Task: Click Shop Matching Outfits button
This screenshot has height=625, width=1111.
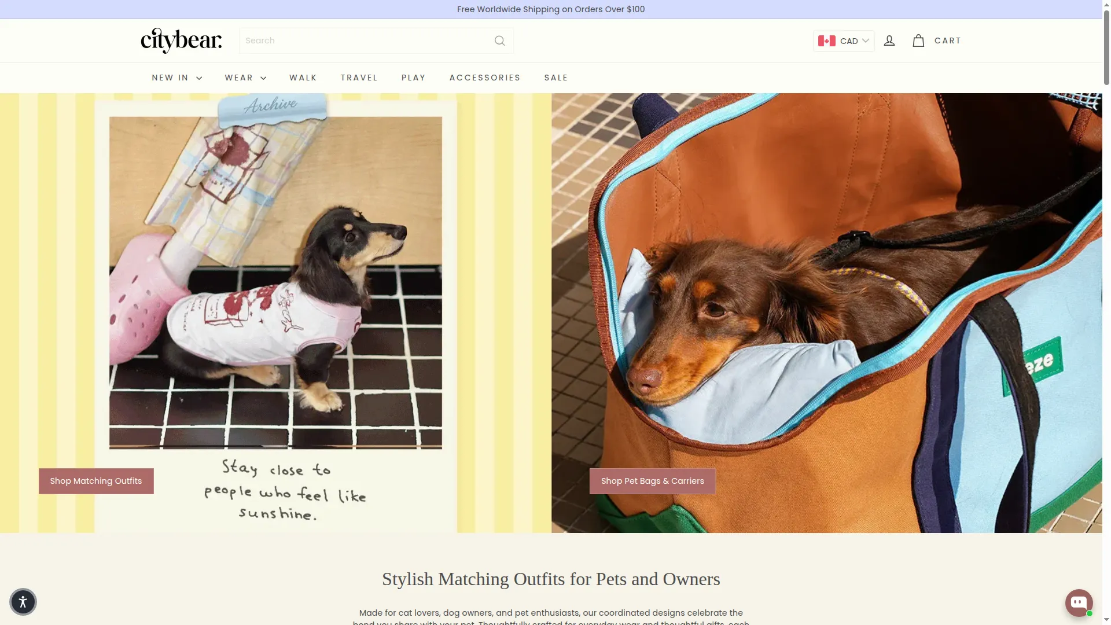Action: tap(96, 481)
